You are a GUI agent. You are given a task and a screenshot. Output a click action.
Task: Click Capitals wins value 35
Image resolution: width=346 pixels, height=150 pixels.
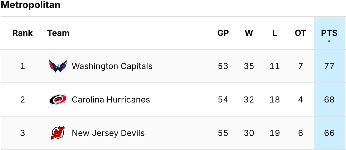[x=249, y=66]
